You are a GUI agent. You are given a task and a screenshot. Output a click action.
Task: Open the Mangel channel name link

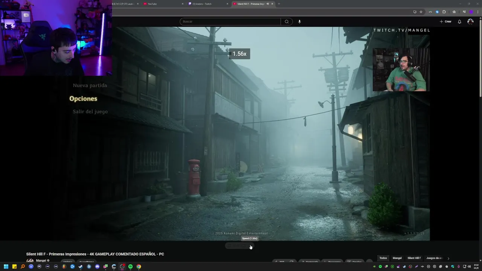[x=41, y=260]
